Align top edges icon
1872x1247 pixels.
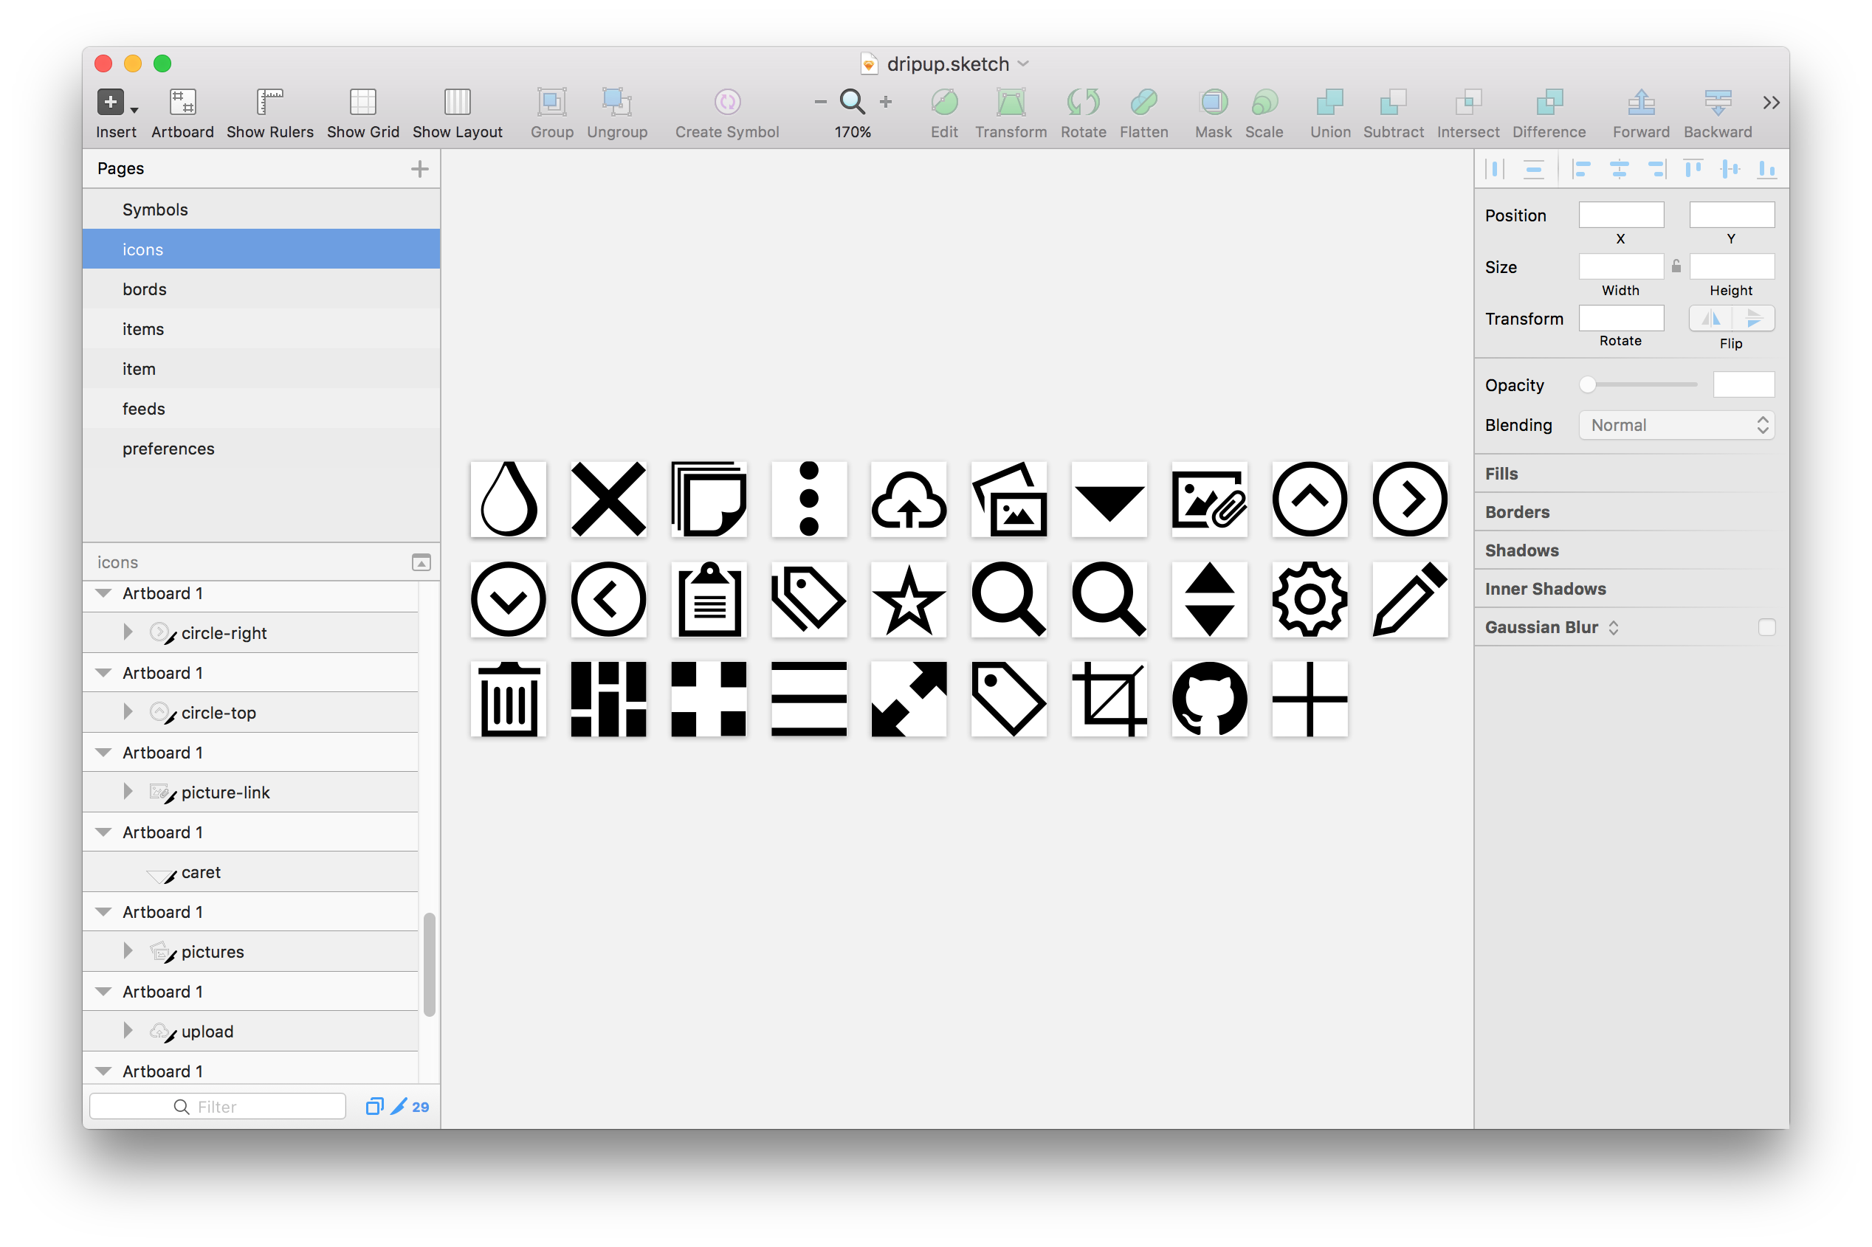pos(1692,168)
